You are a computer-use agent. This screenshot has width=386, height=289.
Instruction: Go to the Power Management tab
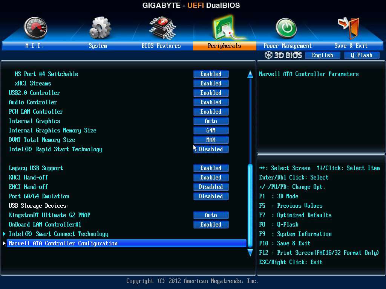[288, 46]
